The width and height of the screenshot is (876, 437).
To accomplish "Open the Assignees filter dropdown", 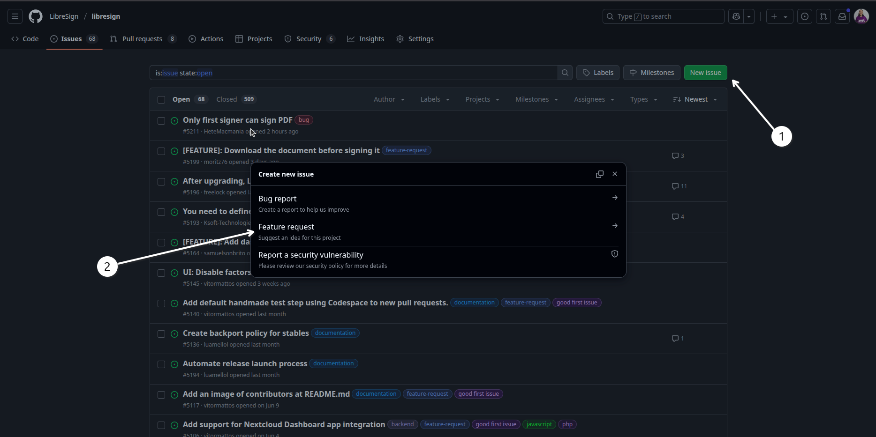I will (594, 99).
